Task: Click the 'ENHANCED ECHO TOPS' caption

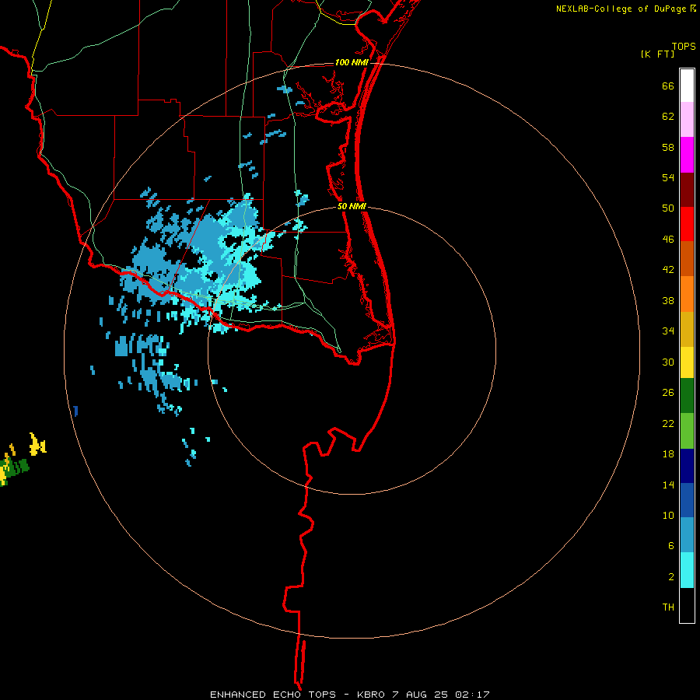Action: [x=273, y=695]
